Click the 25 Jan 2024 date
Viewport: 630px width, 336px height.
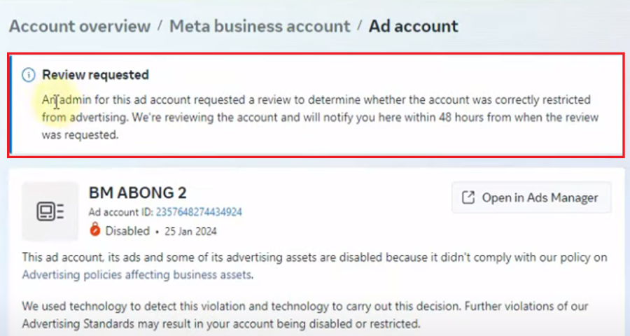(x=190, y=232)
